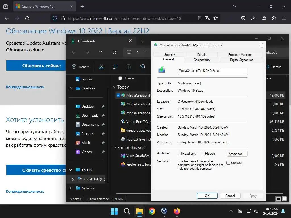Click the tracking protection shield icon

click(55, 18)
